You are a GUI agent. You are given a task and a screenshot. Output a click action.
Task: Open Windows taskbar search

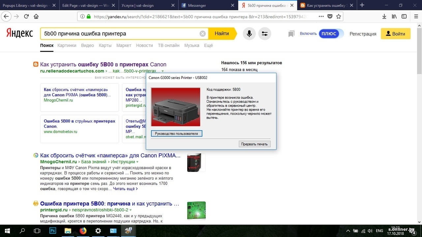22,231
